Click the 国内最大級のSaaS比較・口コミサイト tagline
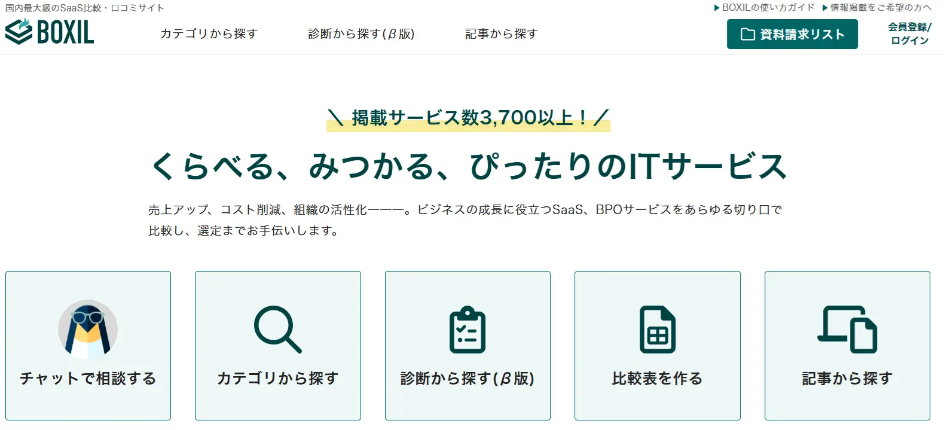Screen dimensions: 944x430 click(x=84, y=8)
